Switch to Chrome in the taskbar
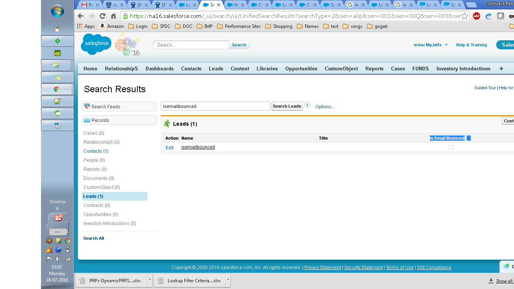The height and width of the screenshot is (289, 514). [56, 89]
